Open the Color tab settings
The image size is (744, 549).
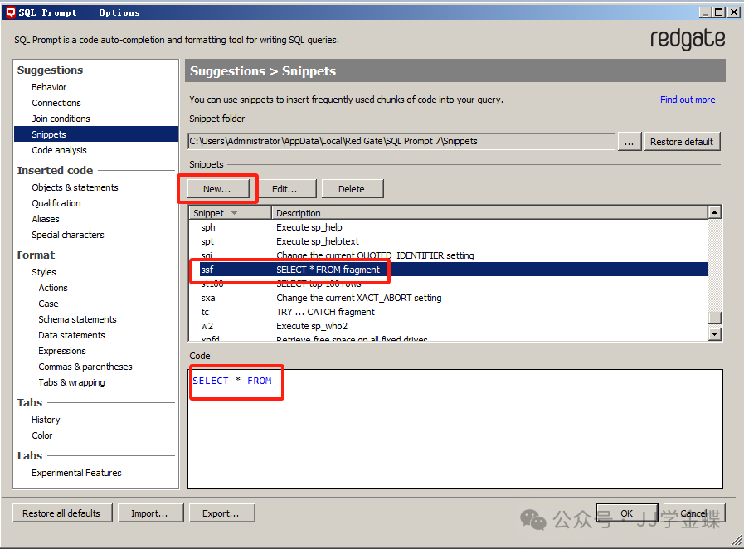pos(41,435)
